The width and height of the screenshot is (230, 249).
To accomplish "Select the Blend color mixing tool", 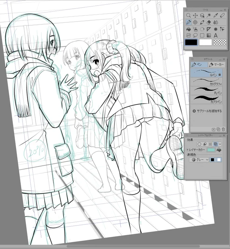I will pos(216,22).
